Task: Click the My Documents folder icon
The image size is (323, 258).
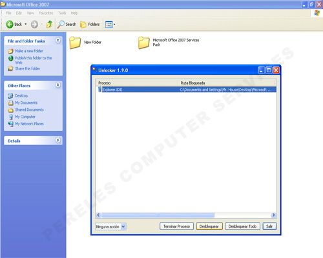Action: coord(10,103)
